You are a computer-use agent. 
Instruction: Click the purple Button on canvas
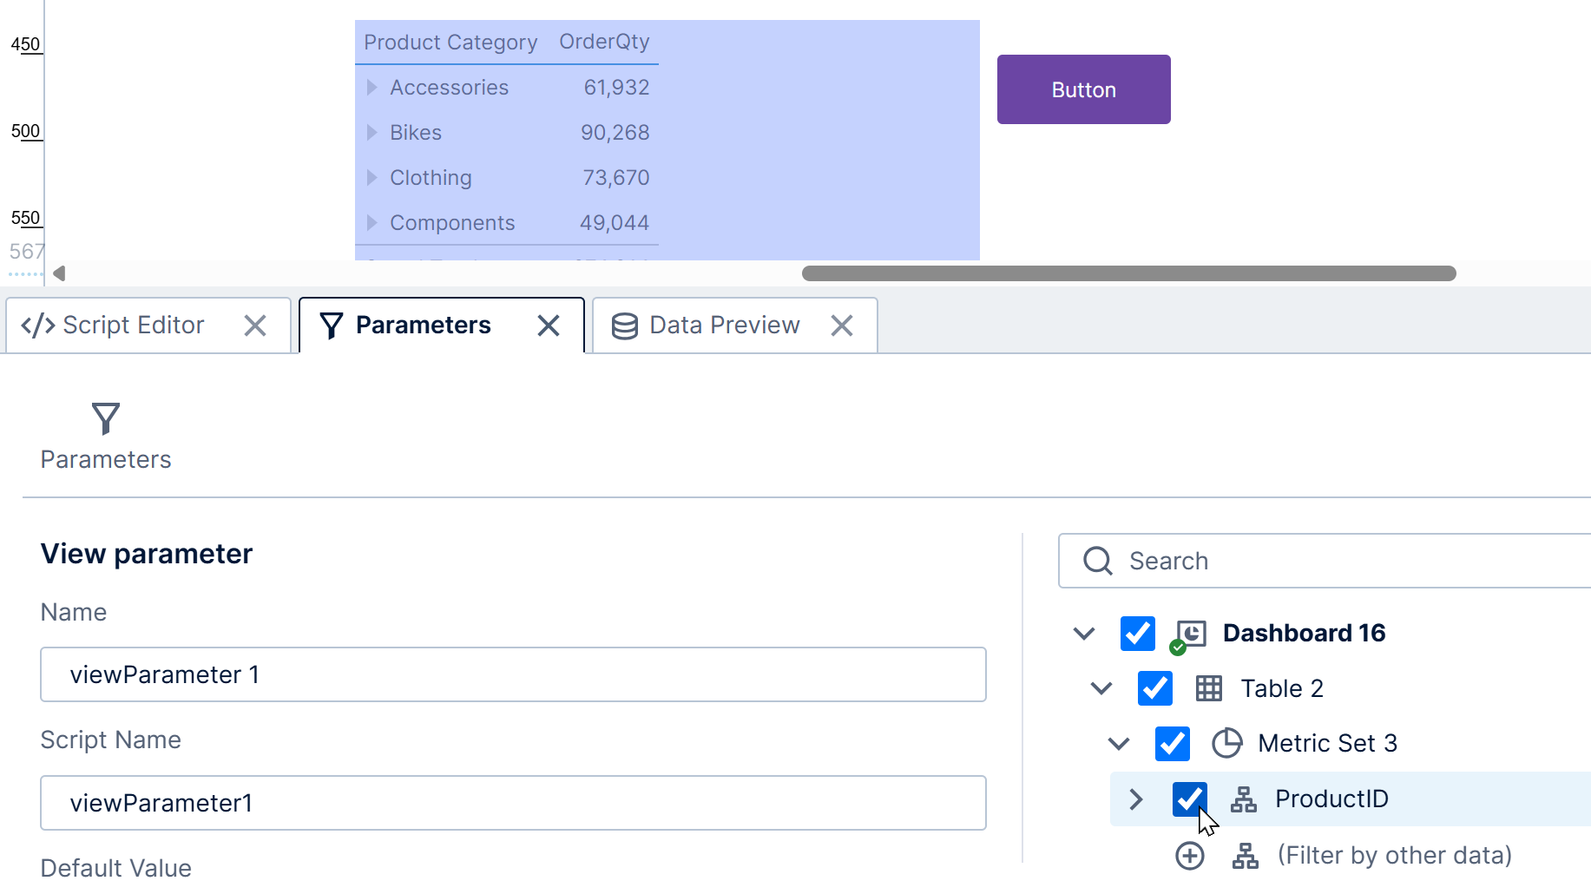1083,89
